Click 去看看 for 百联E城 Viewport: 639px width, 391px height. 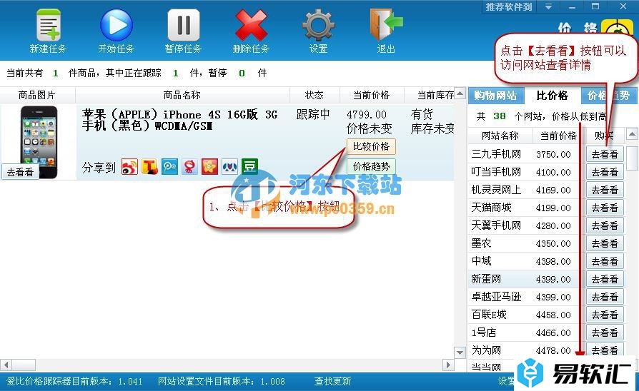click(x=605, y=315)
